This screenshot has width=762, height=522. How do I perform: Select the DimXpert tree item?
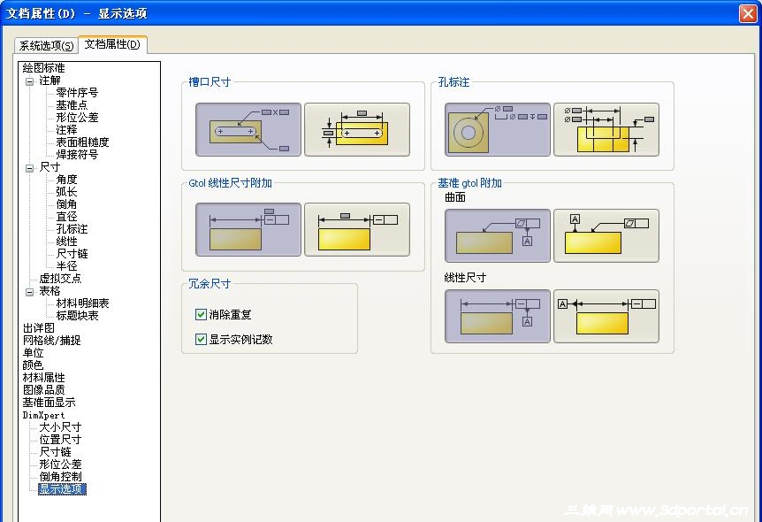pyautogui.click(x=43, y=415)
